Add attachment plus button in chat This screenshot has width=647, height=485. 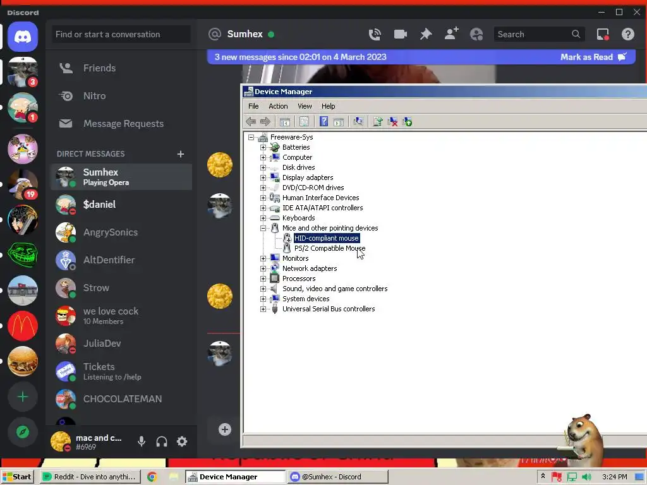click(224, 429)
